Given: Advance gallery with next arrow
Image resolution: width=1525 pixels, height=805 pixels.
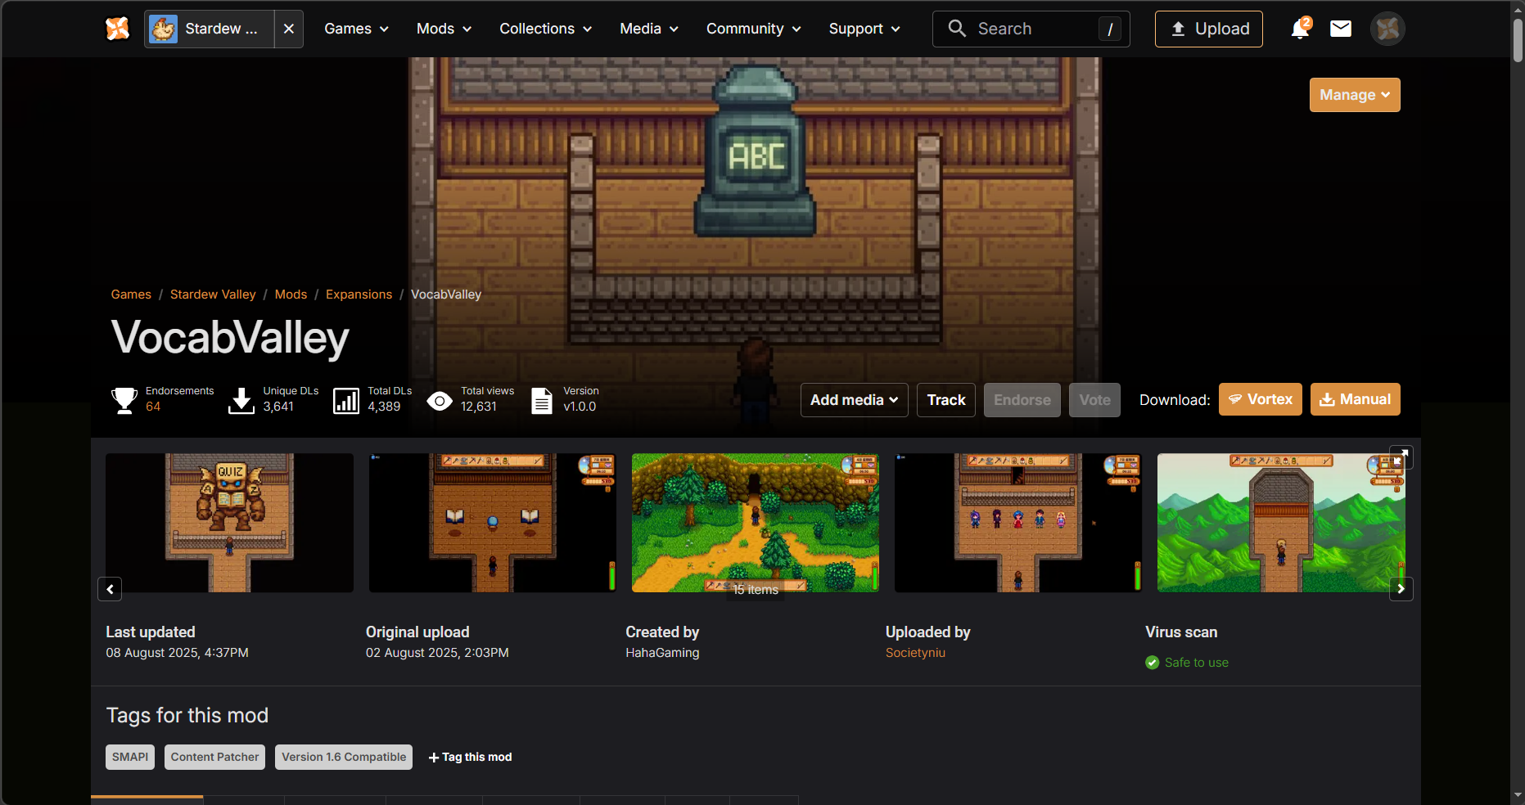Looking at the screenshot, I should [x=1401, y=588].
